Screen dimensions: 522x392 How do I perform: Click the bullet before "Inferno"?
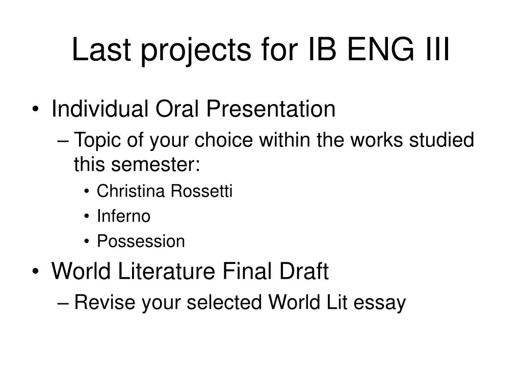(87, 216)
